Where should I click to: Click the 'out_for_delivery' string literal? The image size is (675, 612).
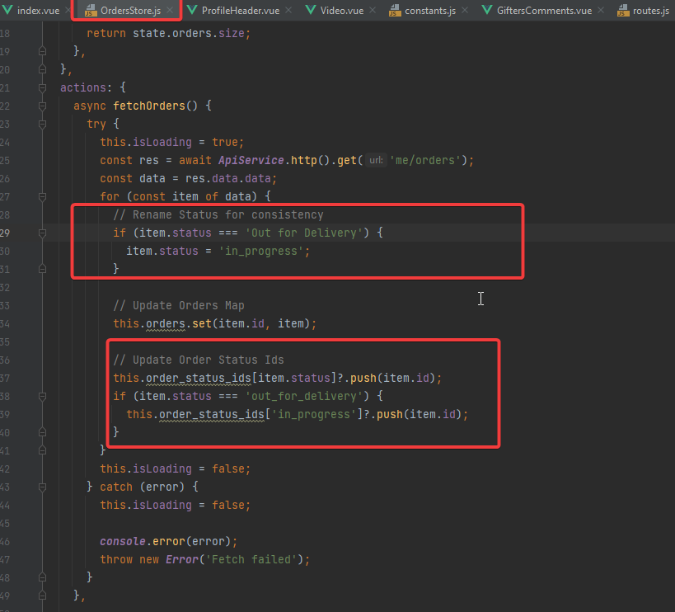(304, 396)
